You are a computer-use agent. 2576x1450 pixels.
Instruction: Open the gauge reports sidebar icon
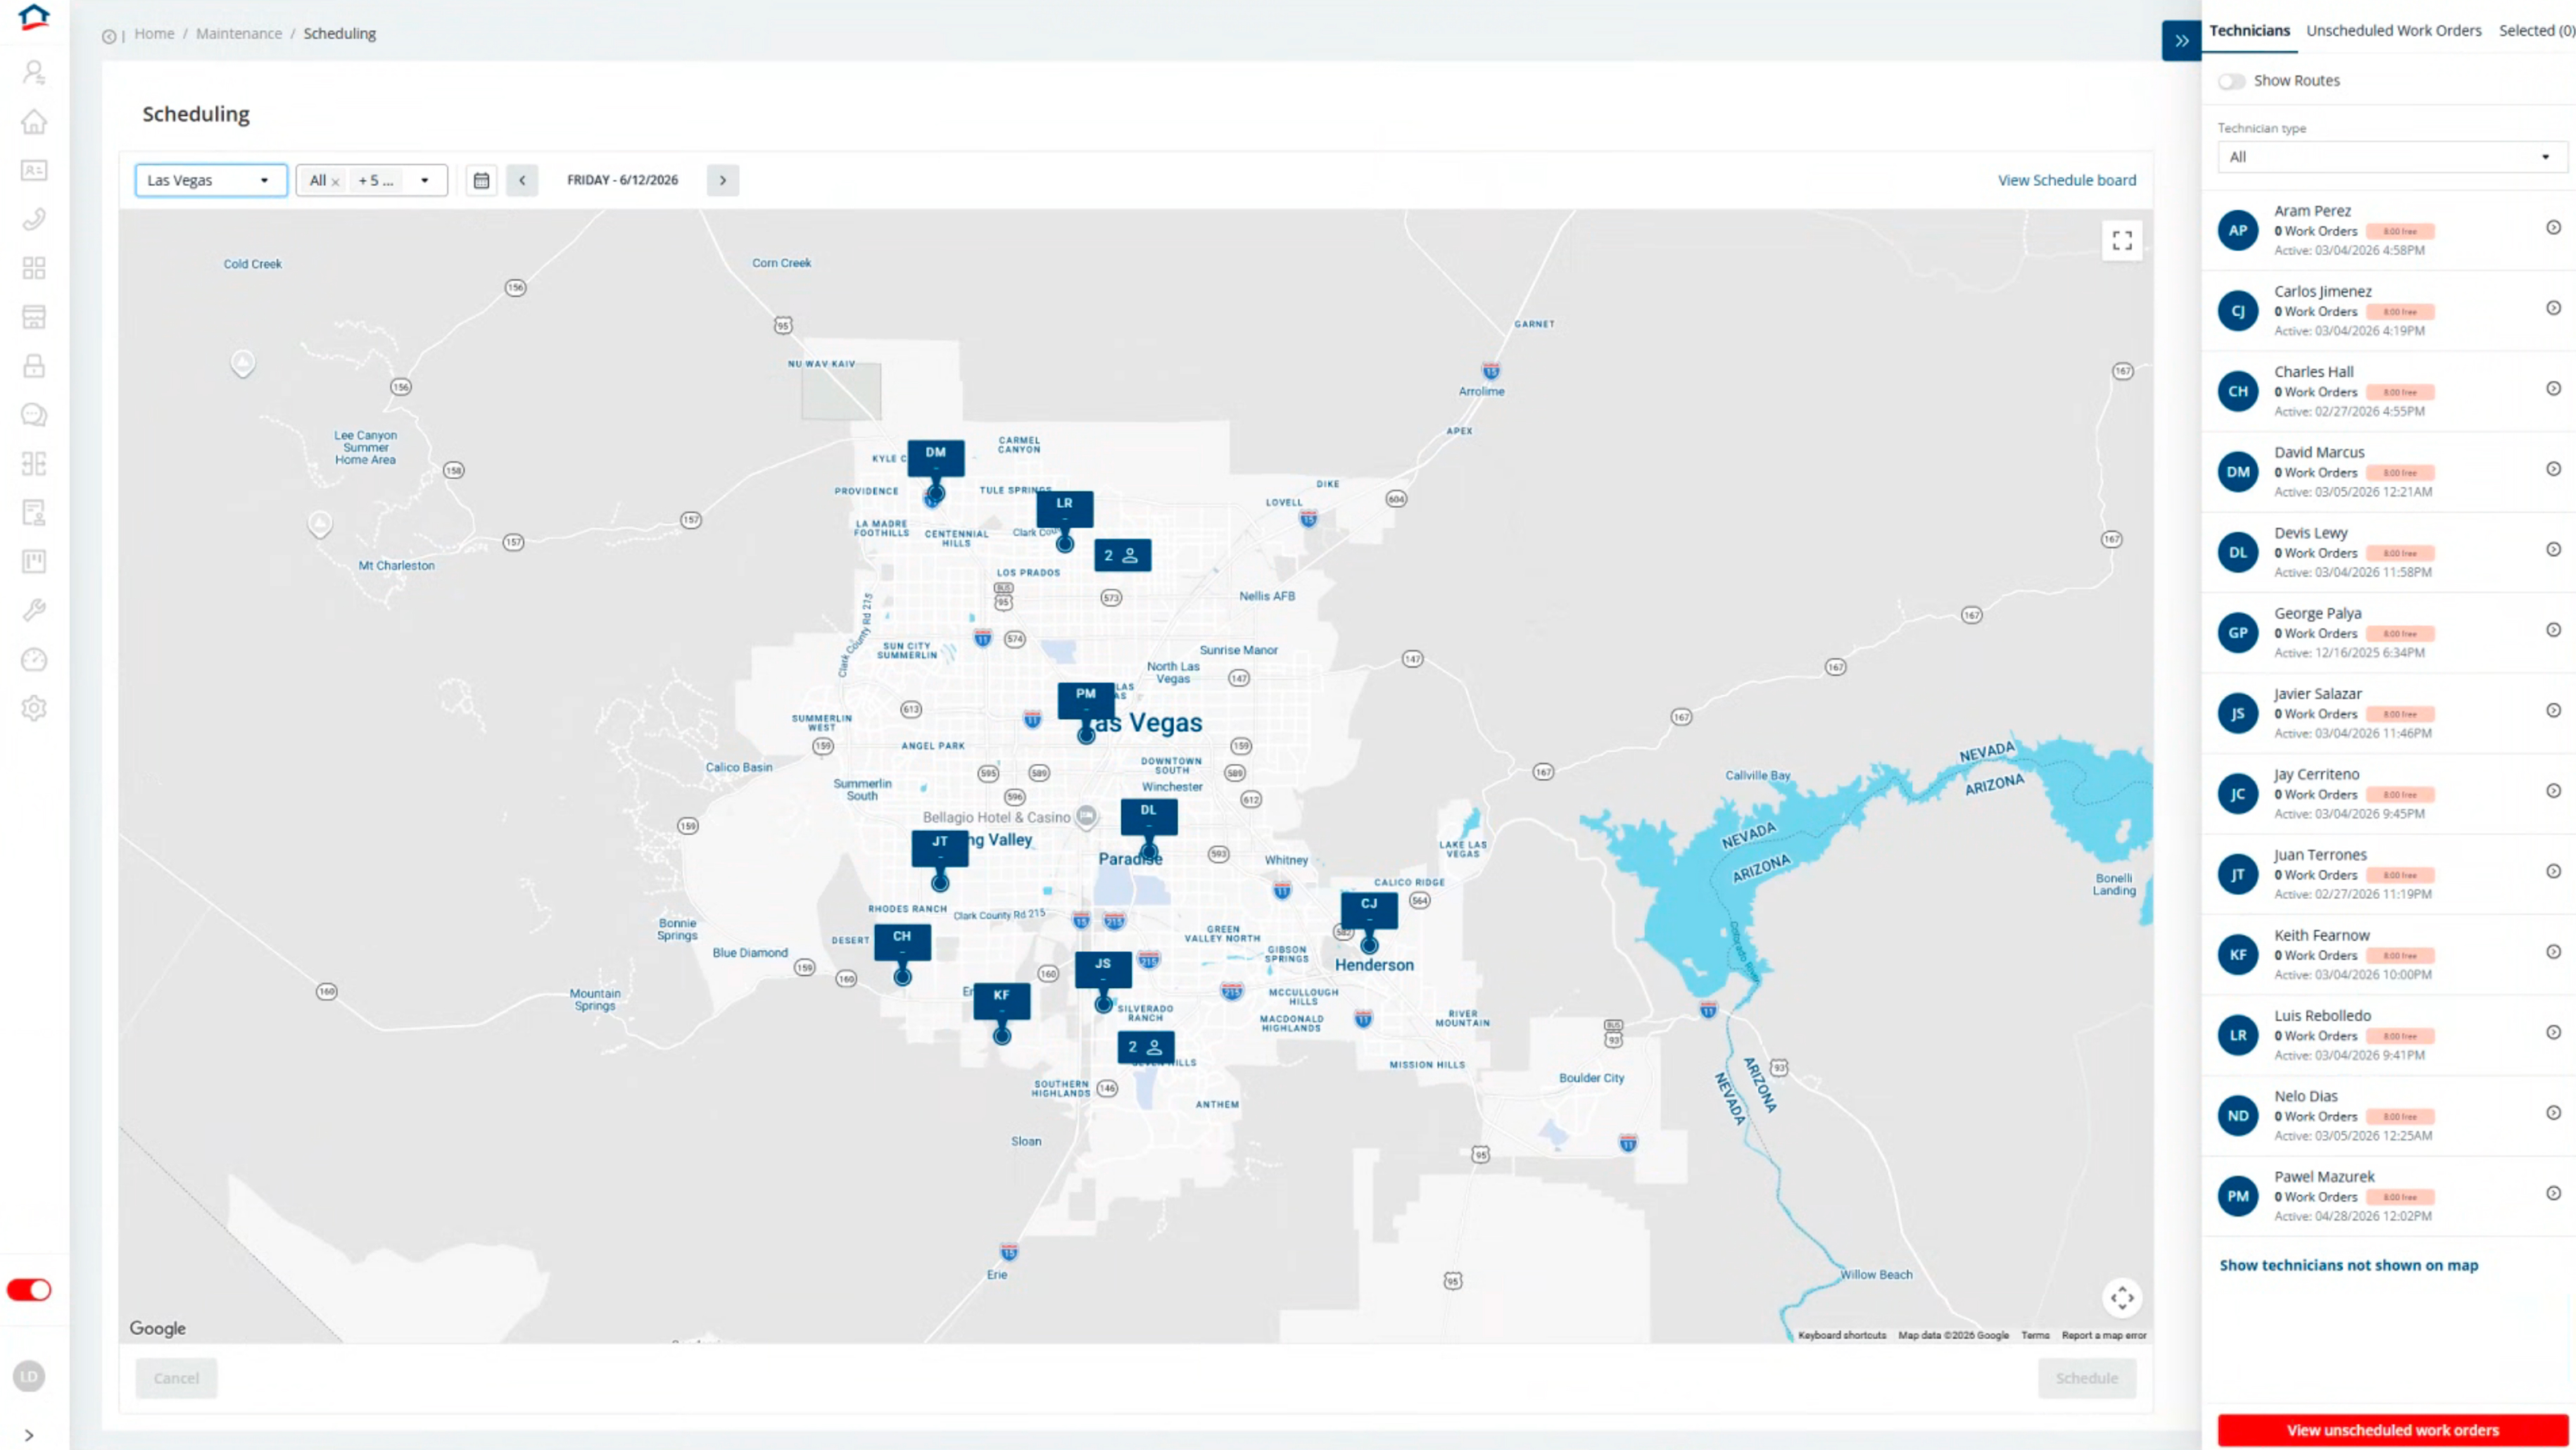coord(34,660)
